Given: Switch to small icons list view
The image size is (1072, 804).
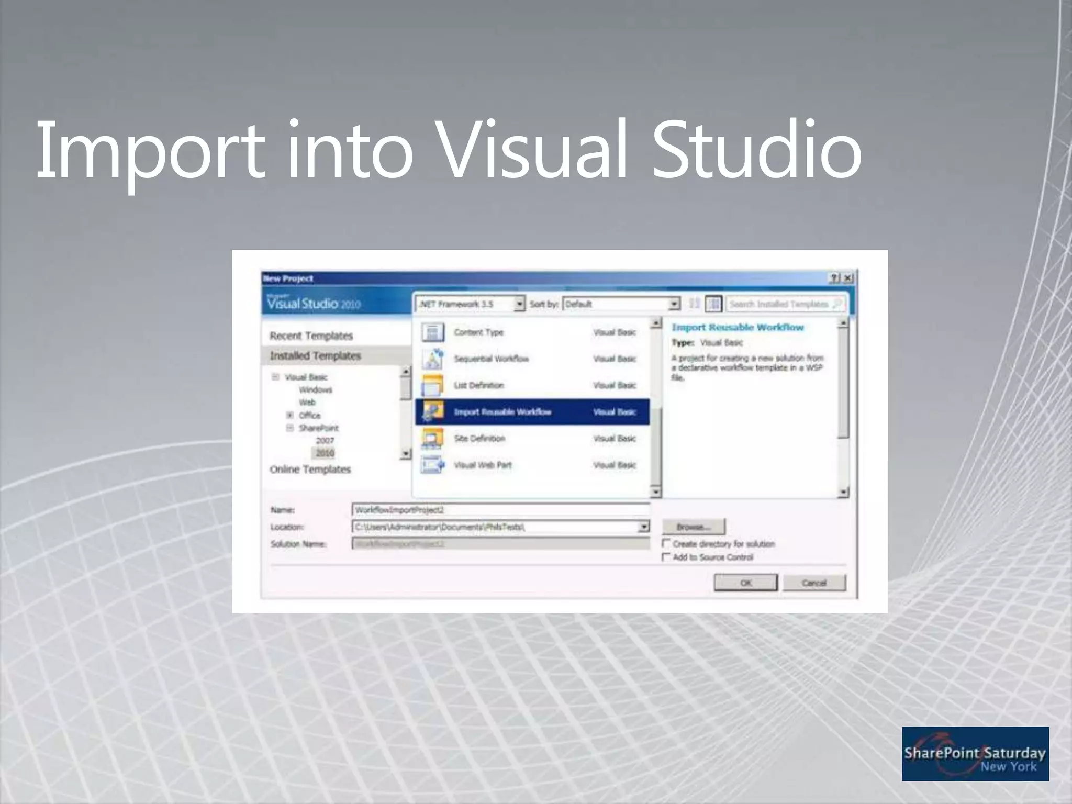Looking at the screenshot, I should pos(694,304).
